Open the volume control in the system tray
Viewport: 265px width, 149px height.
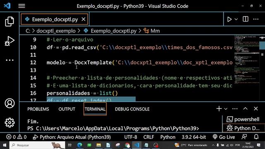(231, 145)
